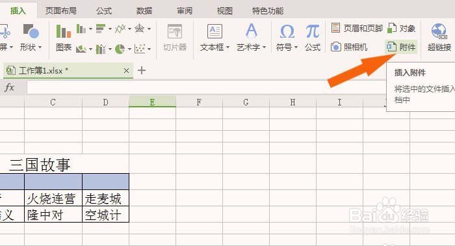Open the Data (数据) tab
The image size is (455, 246).
pos(144,11)
